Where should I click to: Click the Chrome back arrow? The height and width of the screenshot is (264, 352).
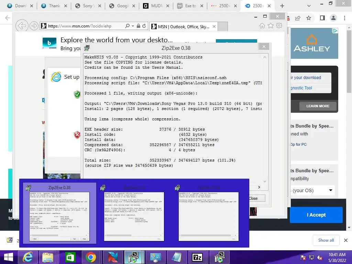point(8,18)
